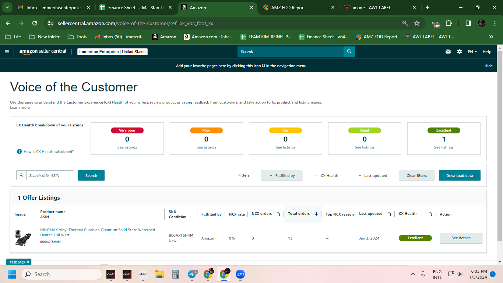
Task: Switch to the Finance Sheet tab
Action: point(136,7)
